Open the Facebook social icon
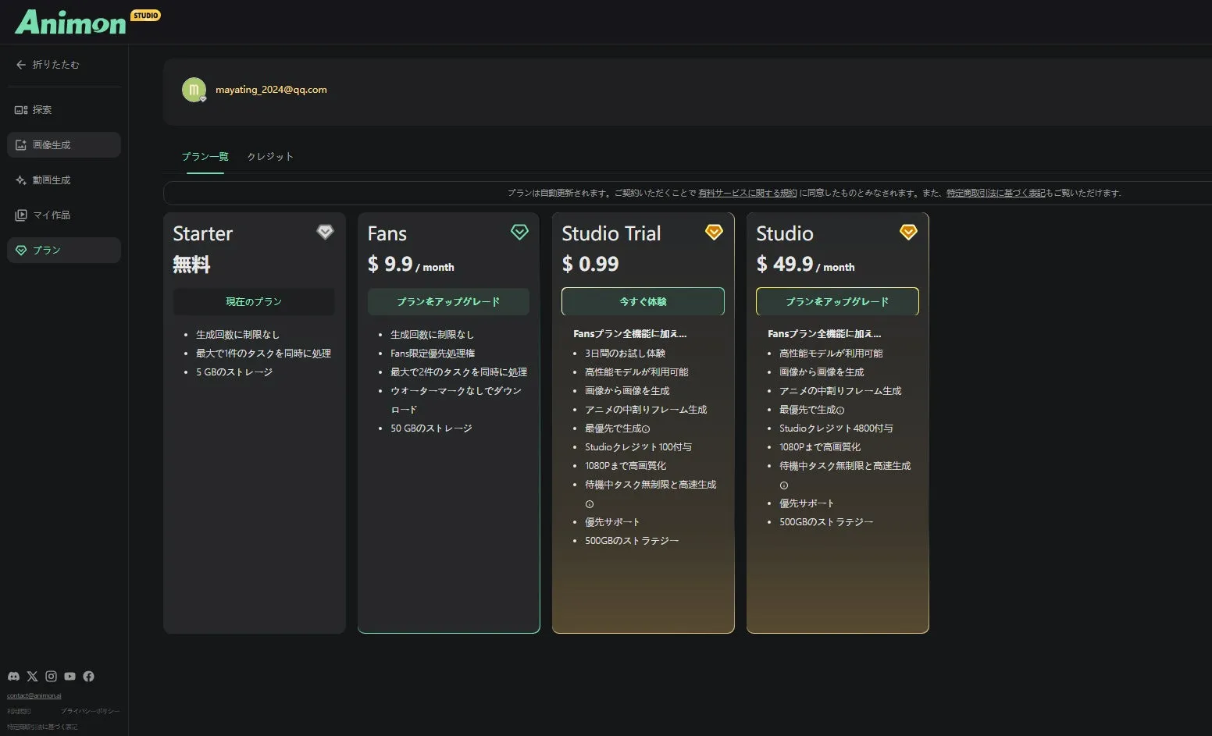This screenshot has height=736, width=1212. (x=88, y=677)
